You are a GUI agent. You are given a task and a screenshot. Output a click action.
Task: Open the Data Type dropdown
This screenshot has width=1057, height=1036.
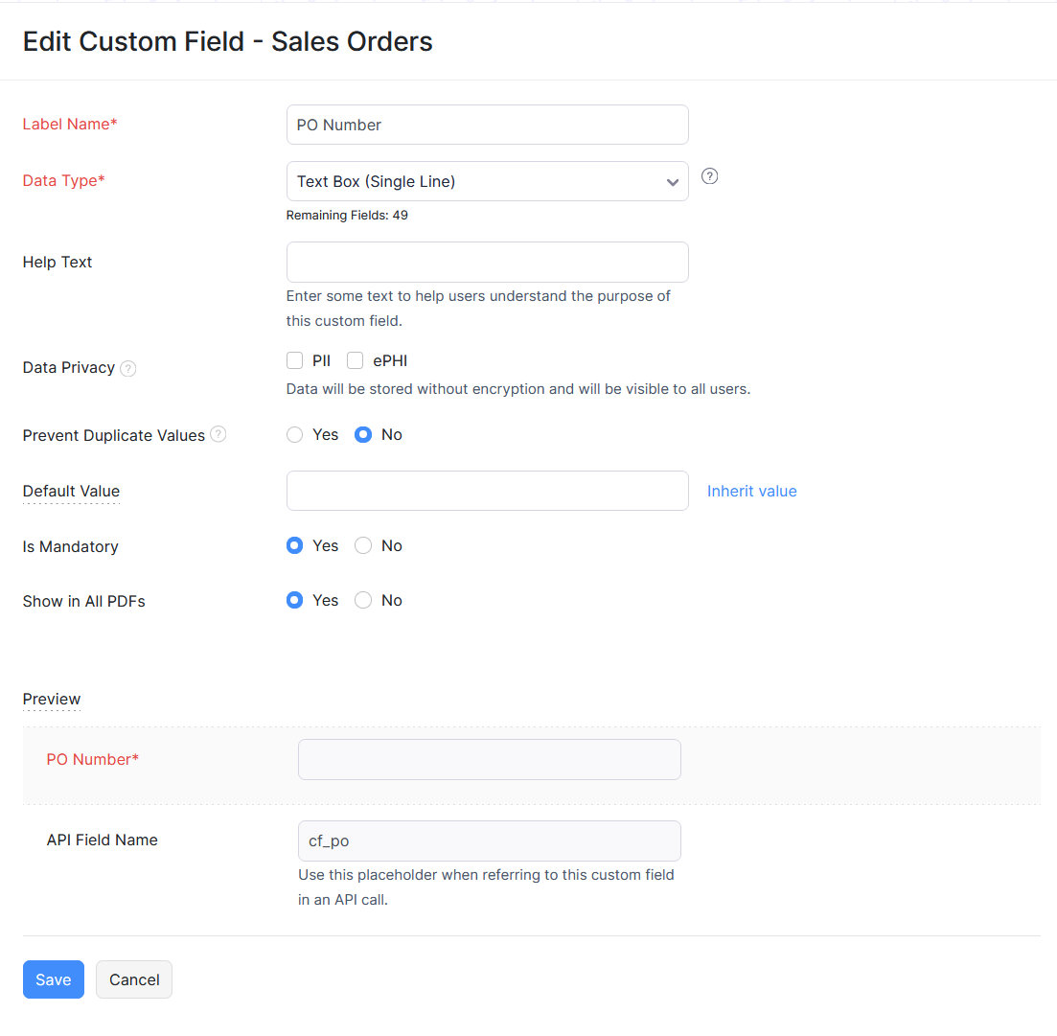pos(487,181)
